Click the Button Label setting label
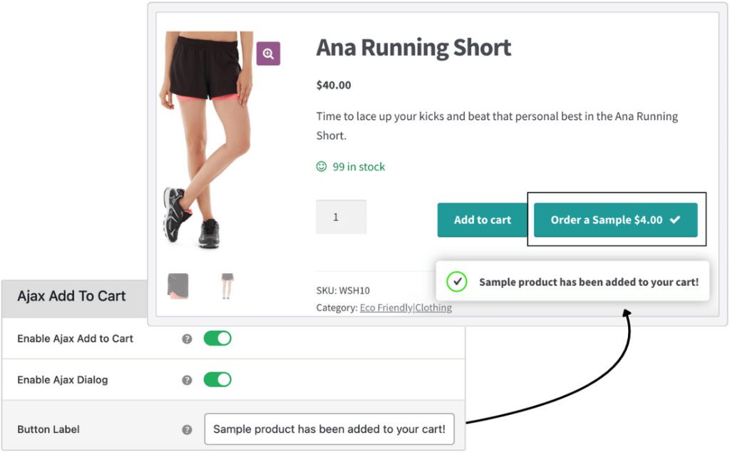 (x=48, y=429)
